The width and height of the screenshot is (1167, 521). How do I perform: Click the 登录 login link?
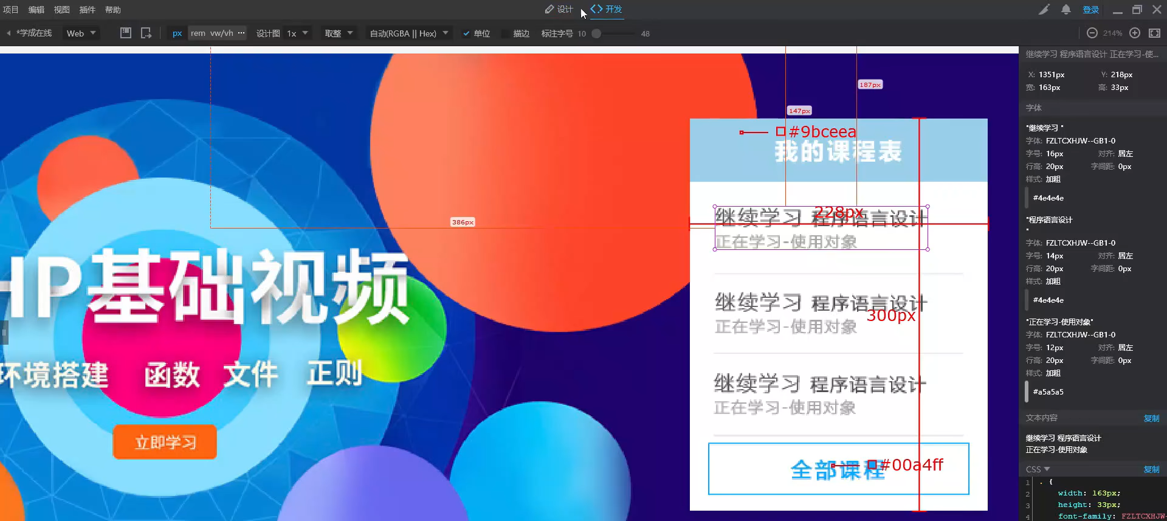[x=1091, y=10]
